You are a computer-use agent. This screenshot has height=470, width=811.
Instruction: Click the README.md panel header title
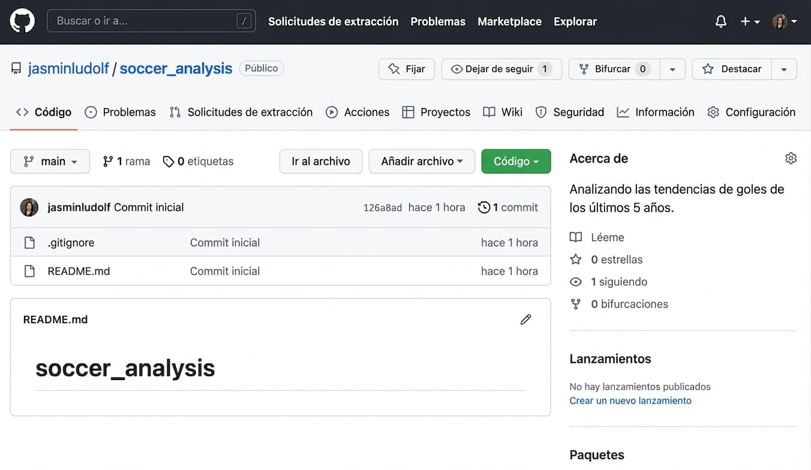coord(55,320)
